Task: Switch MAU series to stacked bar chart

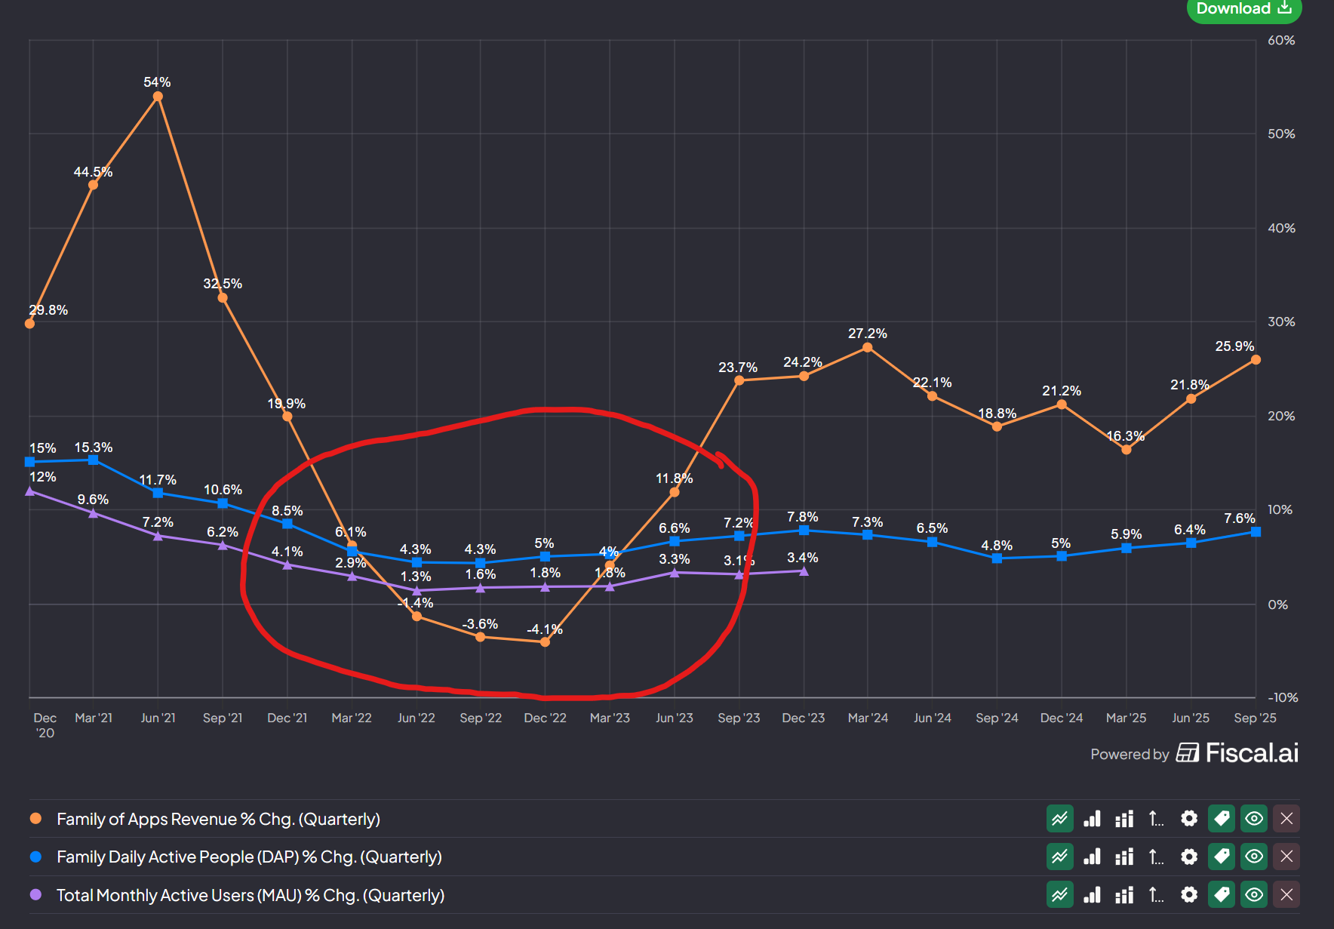Action: point(1124,895)
